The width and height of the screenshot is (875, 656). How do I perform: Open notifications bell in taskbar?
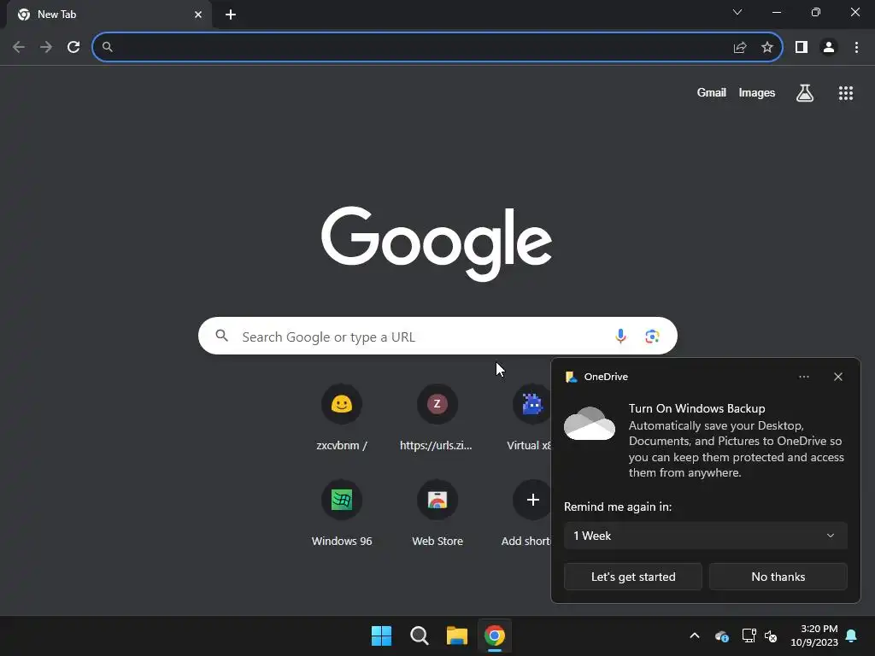click(851, 635)
